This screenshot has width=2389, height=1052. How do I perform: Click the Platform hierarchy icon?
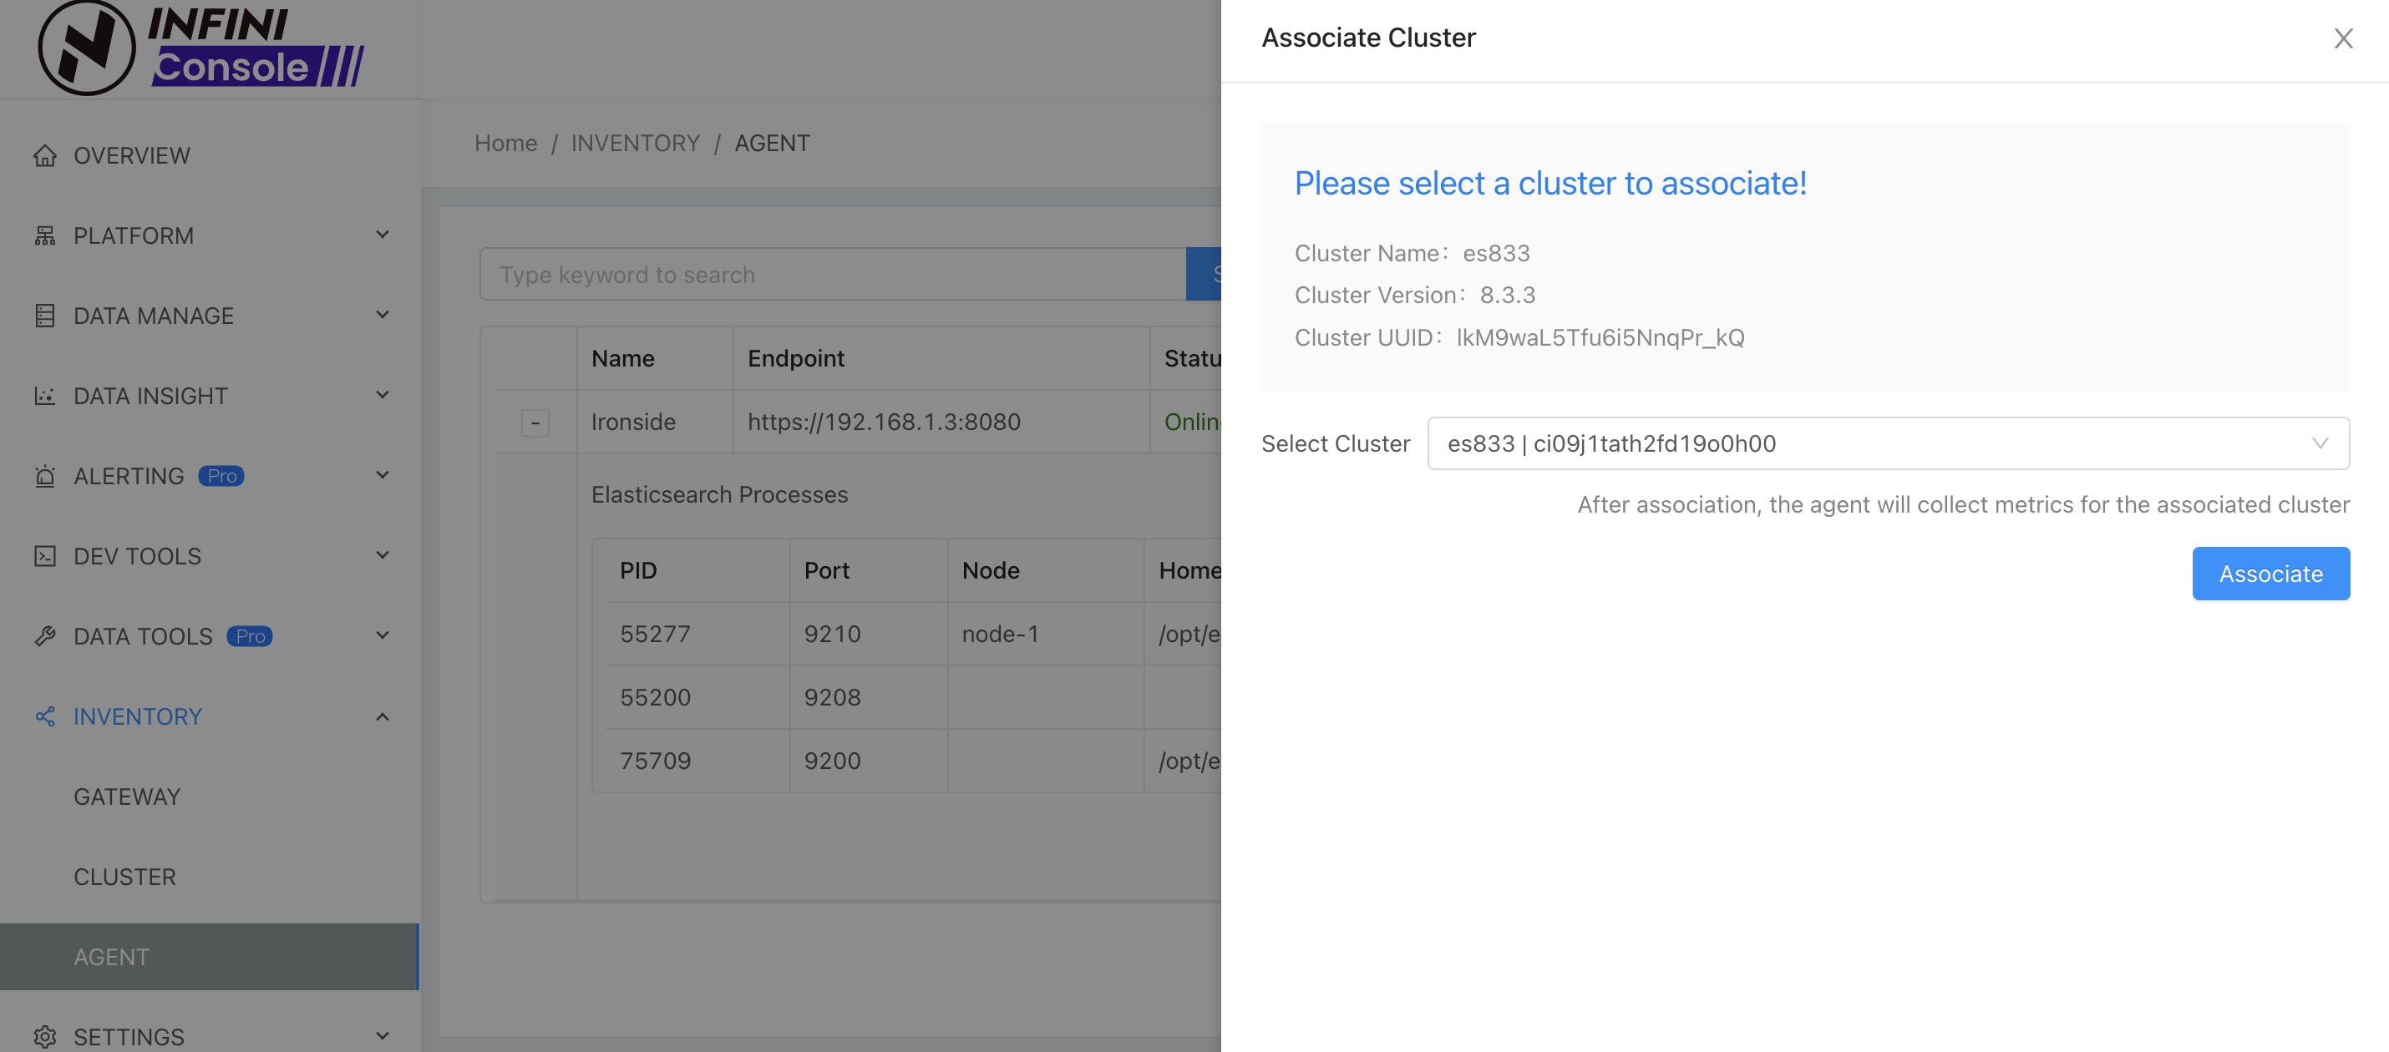(44, 235)
